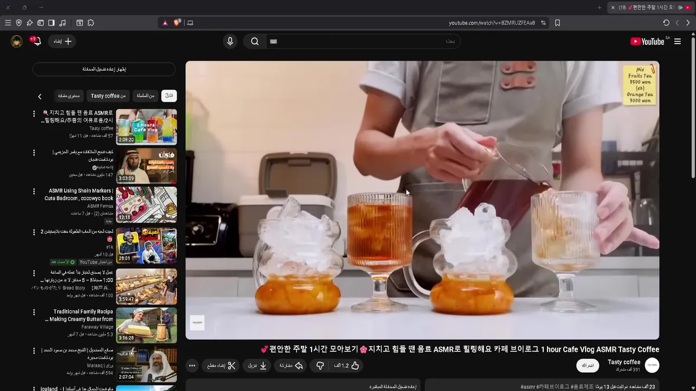Open the Extensions puzzle icon

91,23
